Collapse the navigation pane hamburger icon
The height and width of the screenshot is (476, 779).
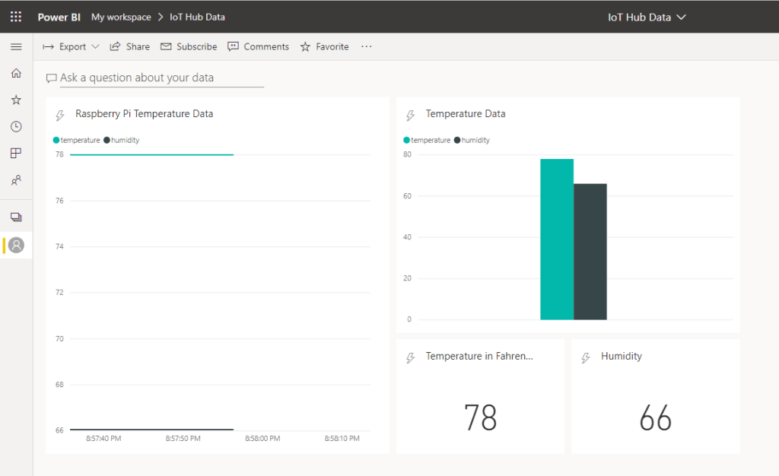(x=16, y=47)
